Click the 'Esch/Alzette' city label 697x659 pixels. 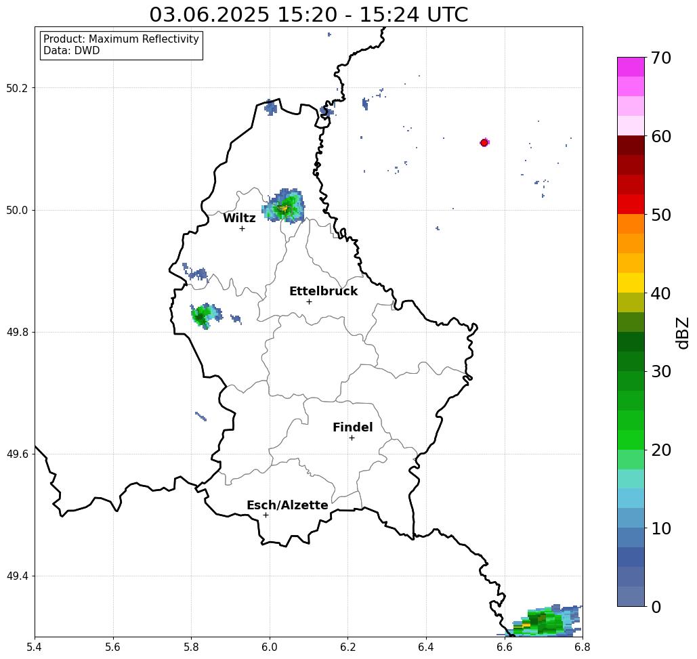tap(287, 505)
